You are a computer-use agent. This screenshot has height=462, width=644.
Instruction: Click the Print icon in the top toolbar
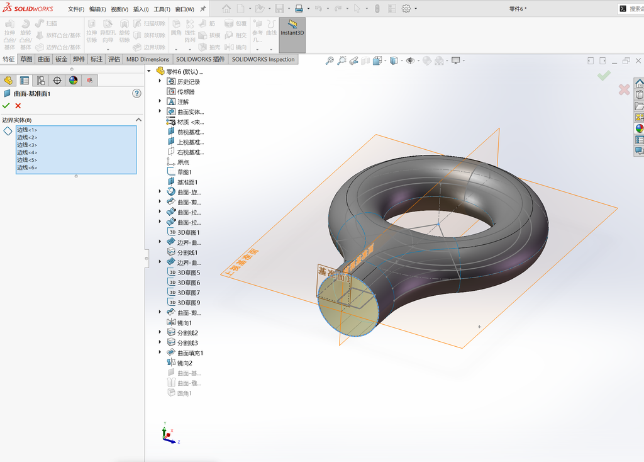point(299,9)
